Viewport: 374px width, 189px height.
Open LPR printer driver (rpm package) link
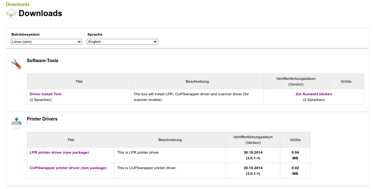[59, 152]
